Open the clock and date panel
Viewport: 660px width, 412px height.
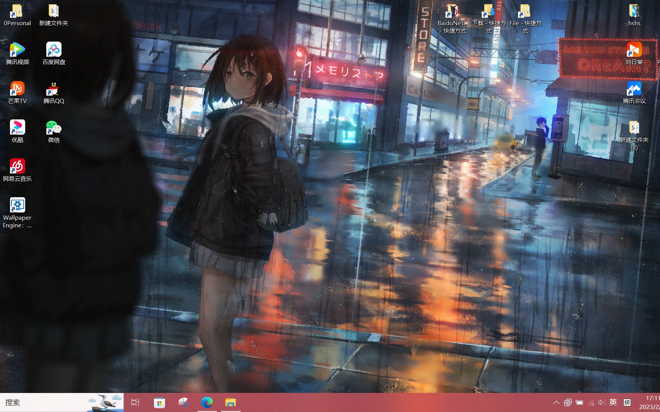click(x=649, y=402)
